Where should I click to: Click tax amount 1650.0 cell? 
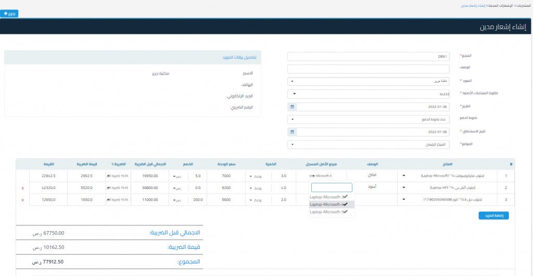coord(86,199)
